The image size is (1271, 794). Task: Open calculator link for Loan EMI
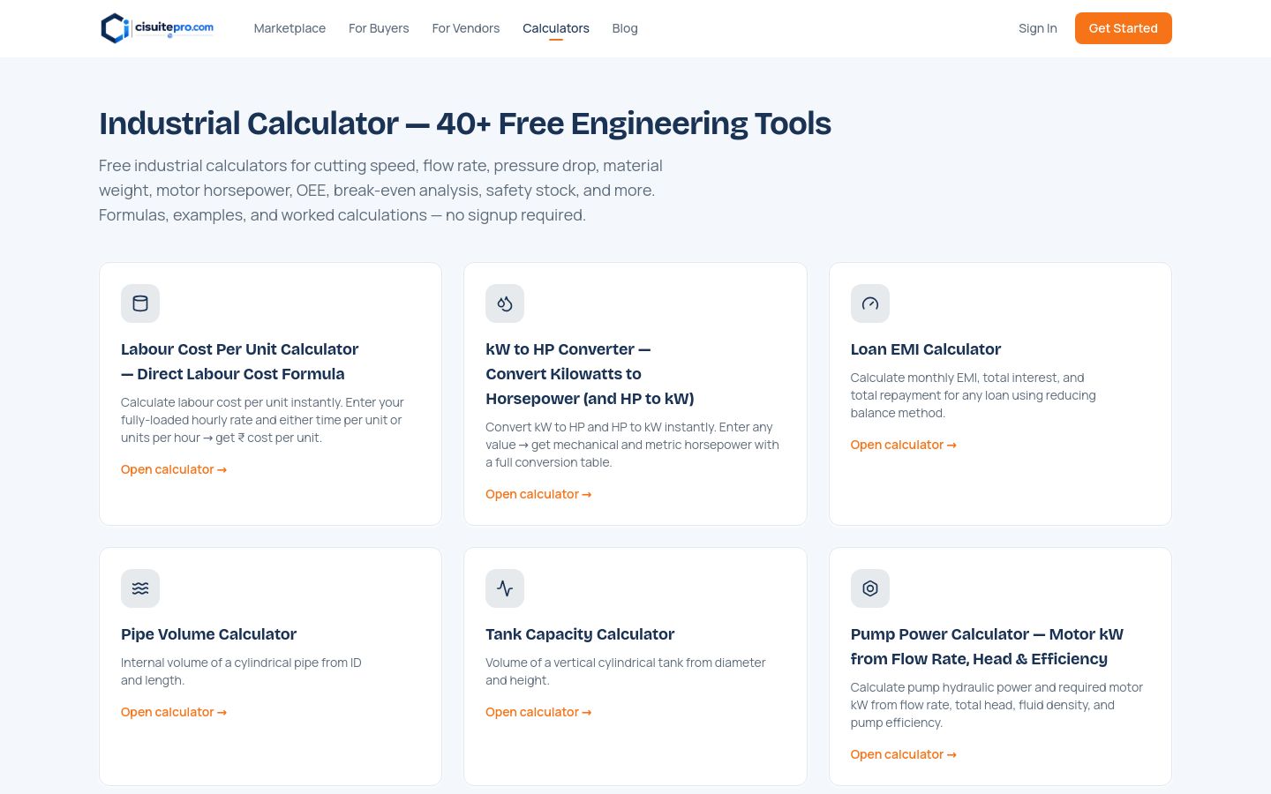(x=904, y=445)
